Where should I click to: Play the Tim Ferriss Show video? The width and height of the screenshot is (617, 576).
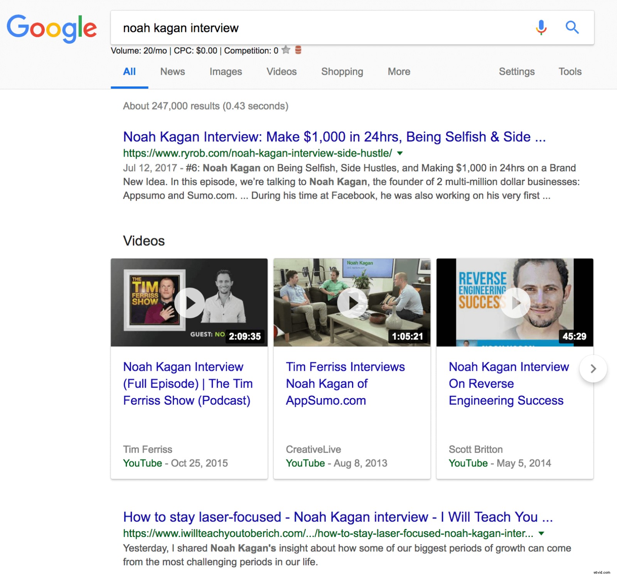(189, 303)
